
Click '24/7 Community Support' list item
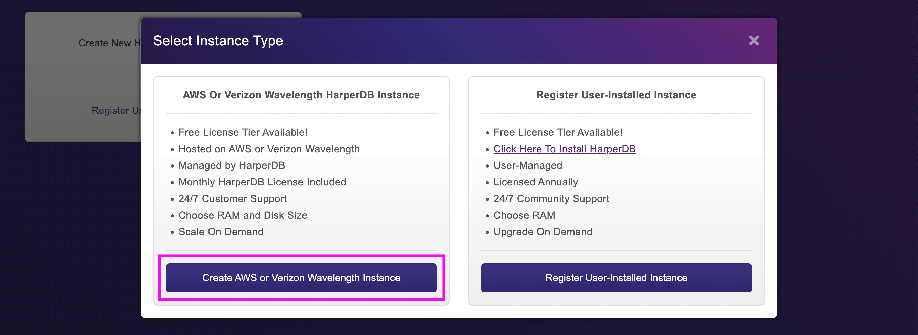551,198
